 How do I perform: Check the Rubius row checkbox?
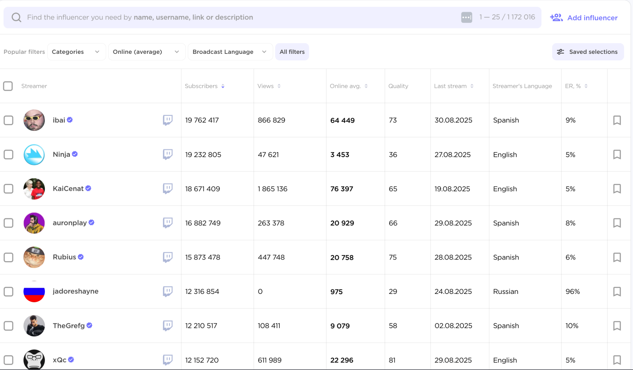(x=9, y=257)
